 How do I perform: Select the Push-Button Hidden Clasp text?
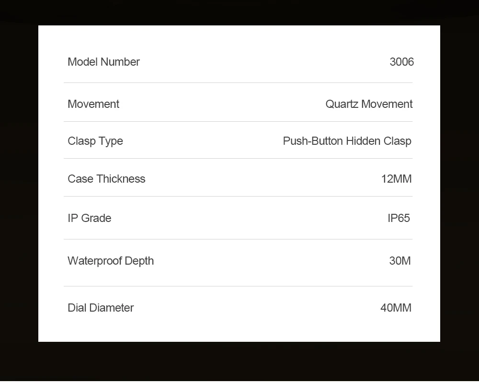tap(347, 141)
